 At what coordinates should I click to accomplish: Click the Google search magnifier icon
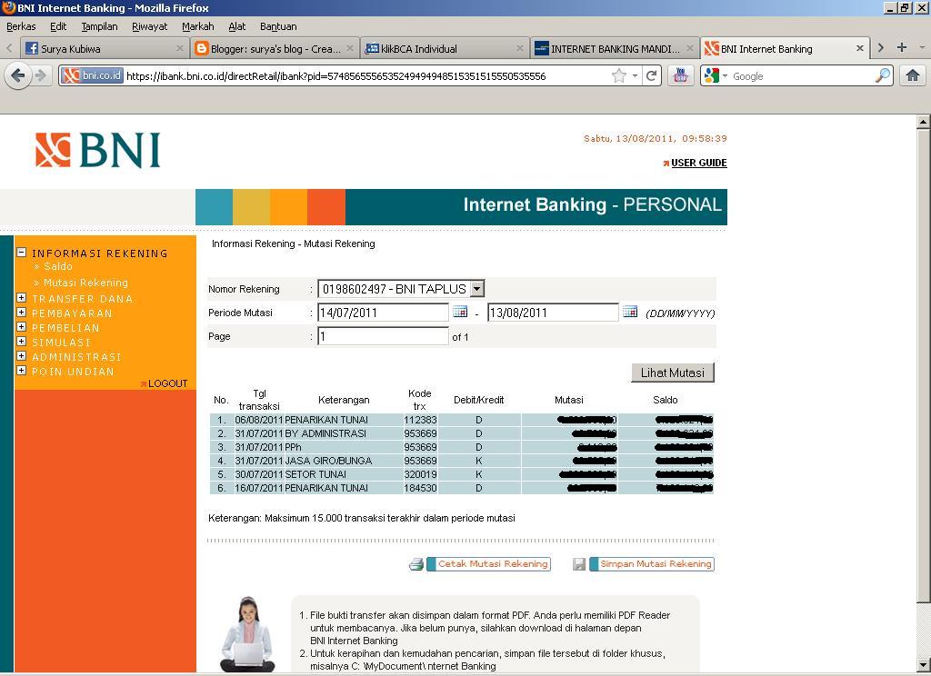tap(882, 76)
